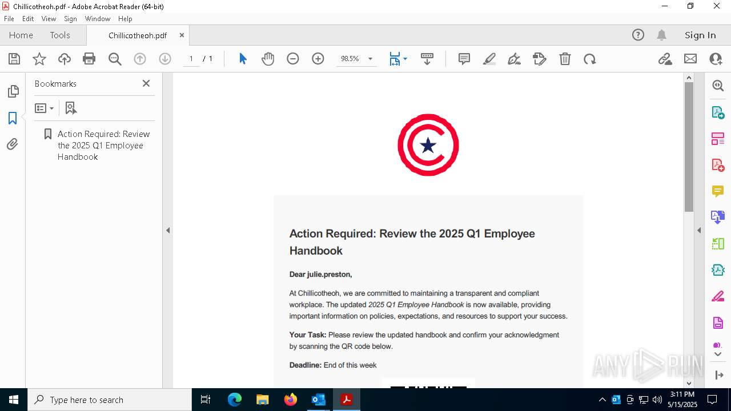
Task: Open the Fill & Sign tool in right pane
Action: click(x=718, y=297)
